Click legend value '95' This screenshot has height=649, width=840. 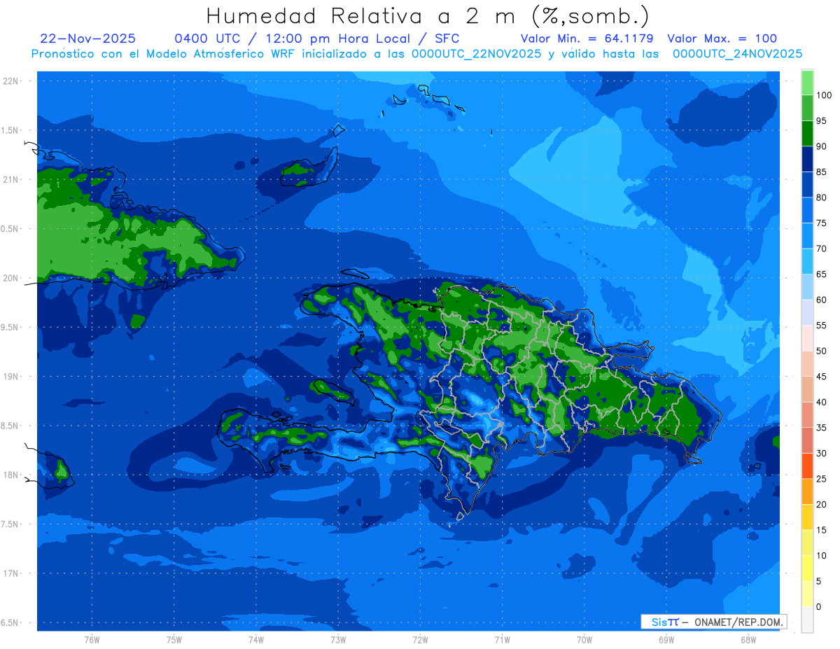821,121
